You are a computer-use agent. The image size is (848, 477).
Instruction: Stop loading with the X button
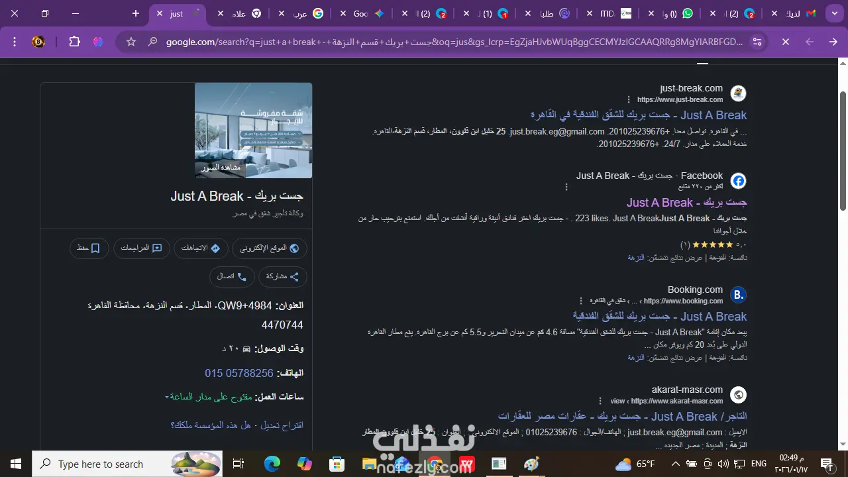(x=786, y=42)
